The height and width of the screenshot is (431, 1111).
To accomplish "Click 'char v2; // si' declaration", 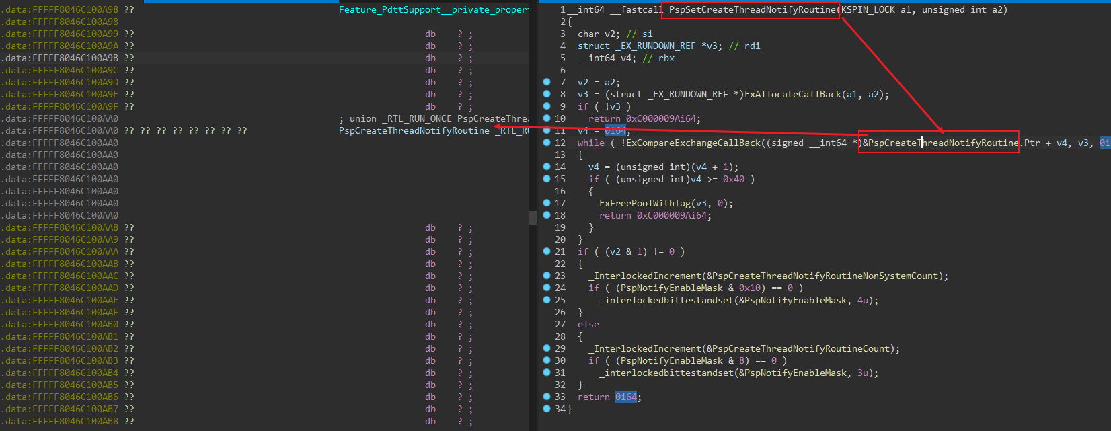I will tap(615, 34).
